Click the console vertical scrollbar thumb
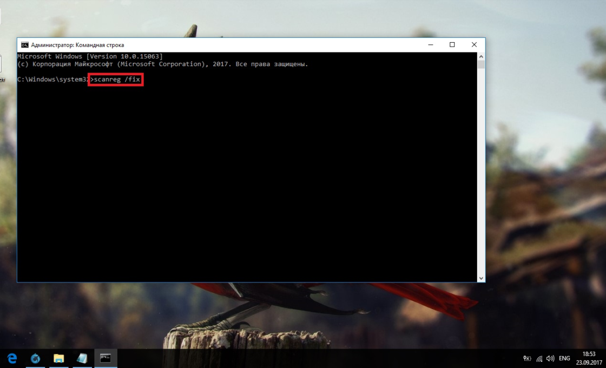This screenshot has width=606, height=368. [x=481, y=65]
